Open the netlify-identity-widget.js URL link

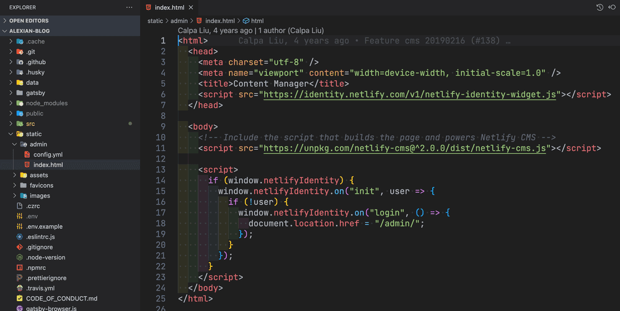(410, 94)
